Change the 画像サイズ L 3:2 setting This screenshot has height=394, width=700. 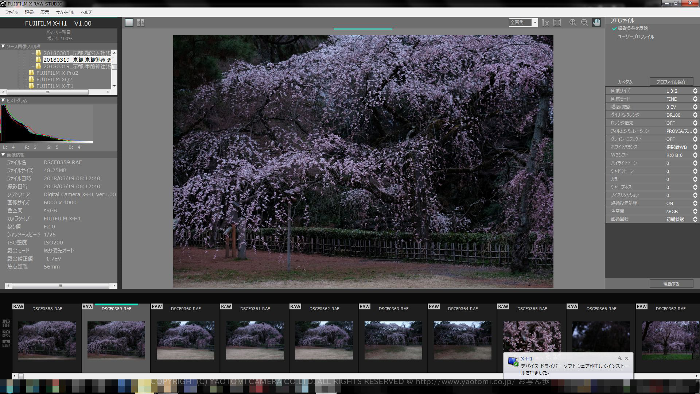(653, 91)
